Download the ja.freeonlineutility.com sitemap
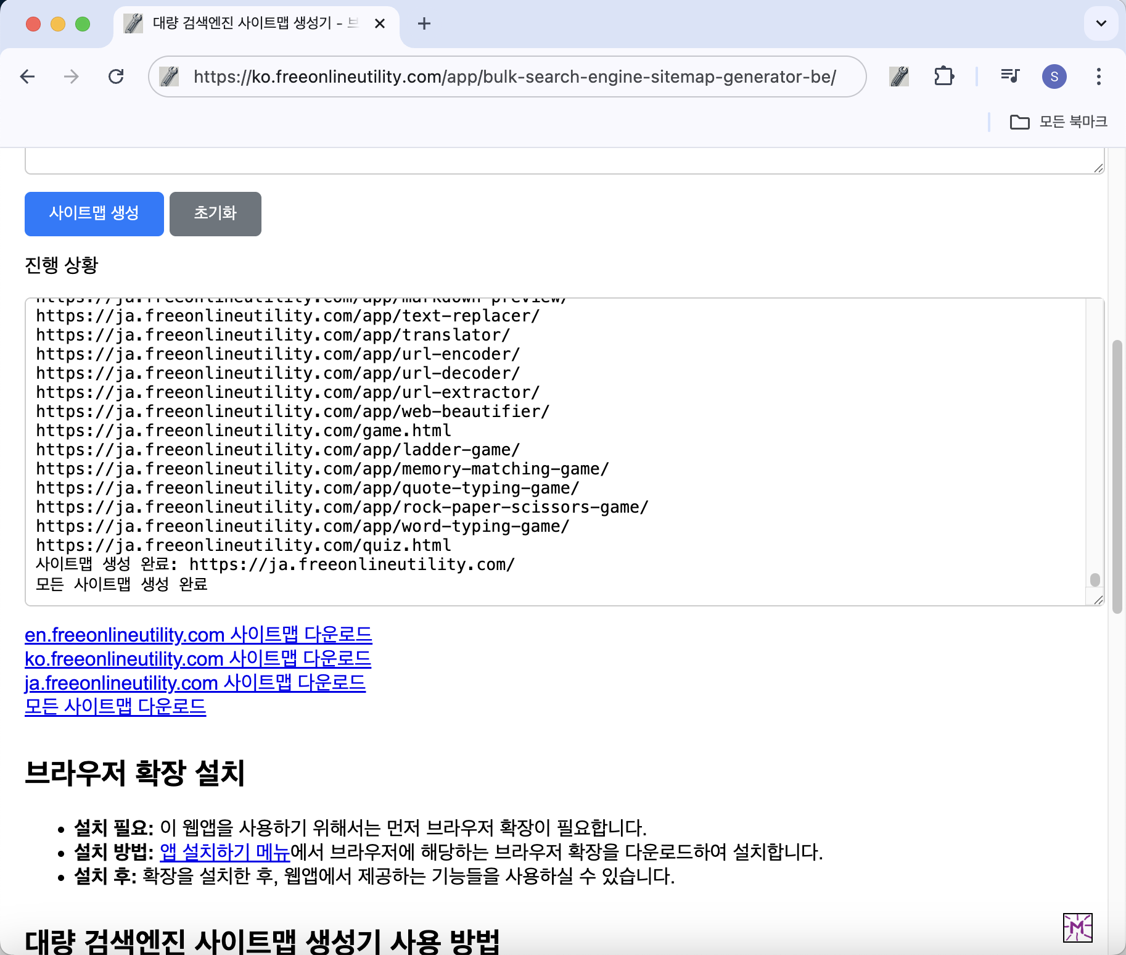This screenshot has height=955, width=1126. [195, 683]
